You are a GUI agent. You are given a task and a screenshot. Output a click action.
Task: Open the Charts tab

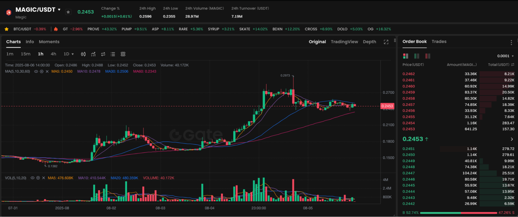(13, 42)
